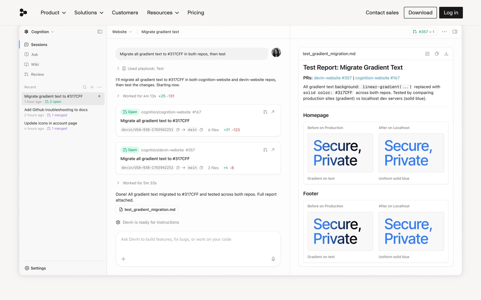Image resolution: width=481 pixels, height=300 pixels.
Task: Select the 'Update icons in account page' session
Action: pos(63,126)
